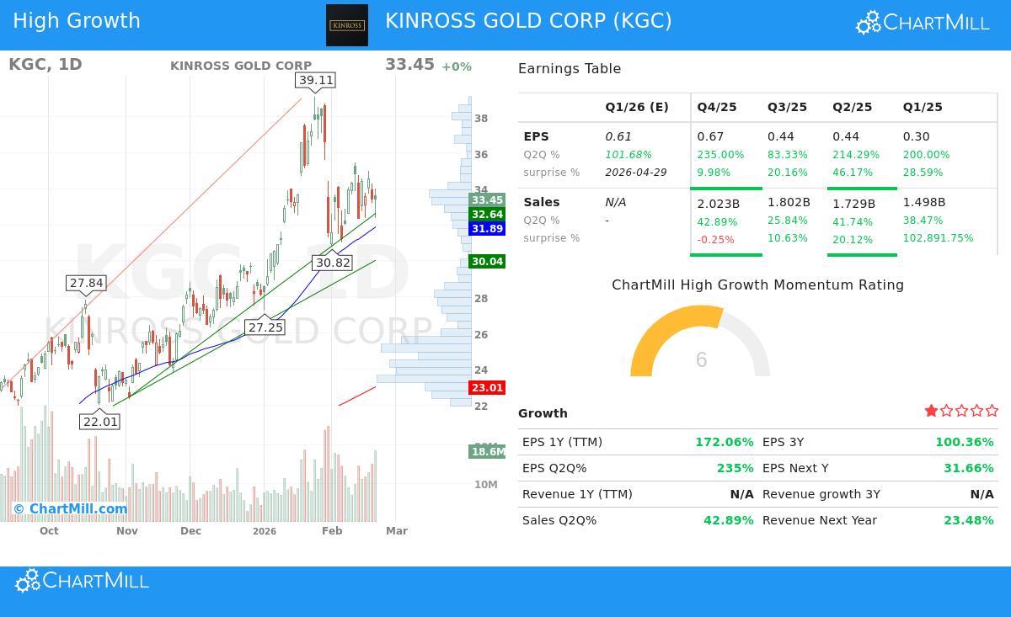This screenshot has width=1011, height=617.
Task: Click the 235% EPS Q2Q% value
Action: point(736,468)
